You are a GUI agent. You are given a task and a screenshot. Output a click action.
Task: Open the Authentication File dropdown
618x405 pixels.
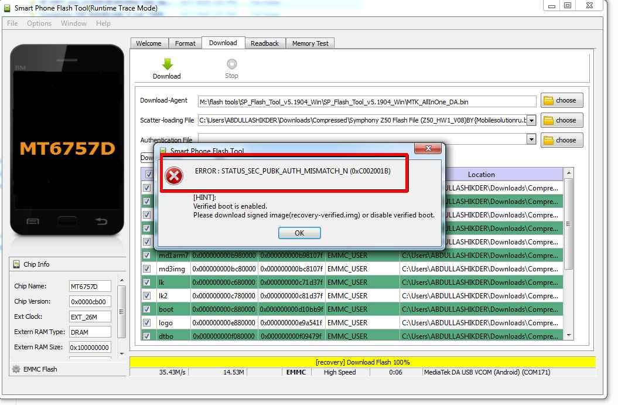[x=531, y=139]
